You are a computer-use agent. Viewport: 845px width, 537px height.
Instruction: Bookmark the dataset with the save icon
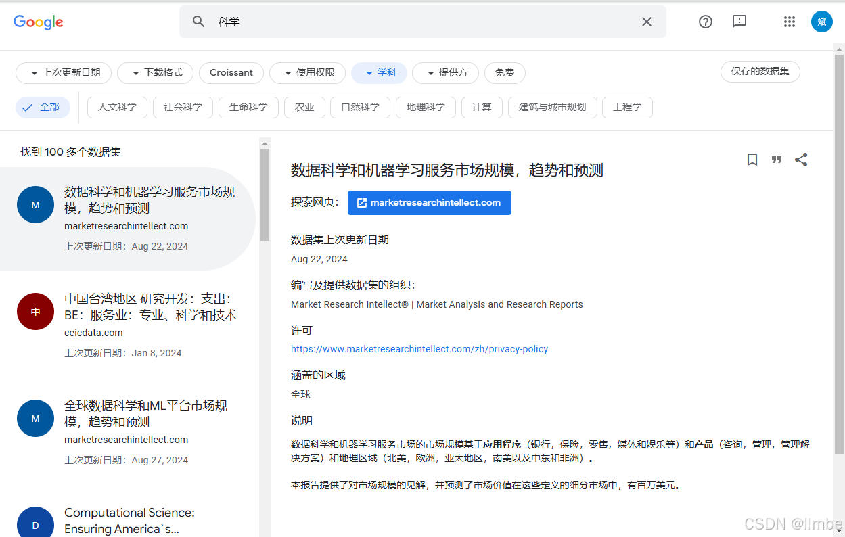pyautogui.click(x=752, y=160)
